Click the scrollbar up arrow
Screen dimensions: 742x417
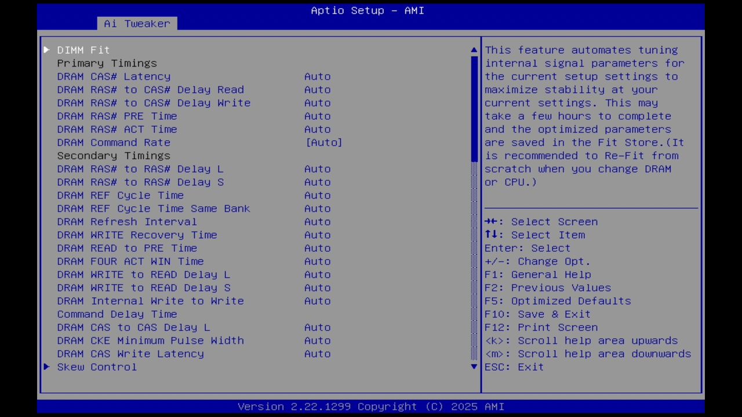coord(473,50)
